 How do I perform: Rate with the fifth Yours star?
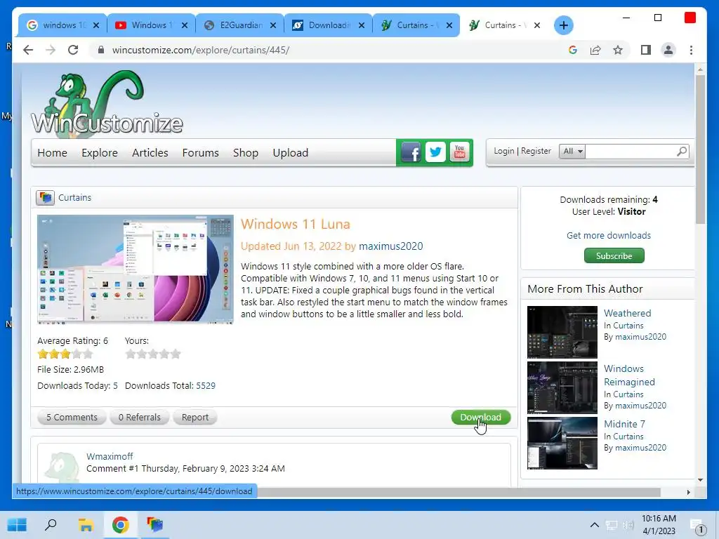point(176,354)
